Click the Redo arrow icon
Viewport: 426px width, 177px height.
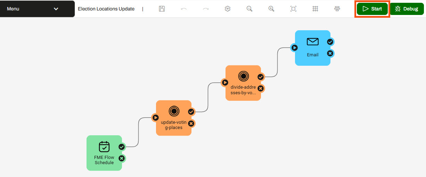click(206, 9)
